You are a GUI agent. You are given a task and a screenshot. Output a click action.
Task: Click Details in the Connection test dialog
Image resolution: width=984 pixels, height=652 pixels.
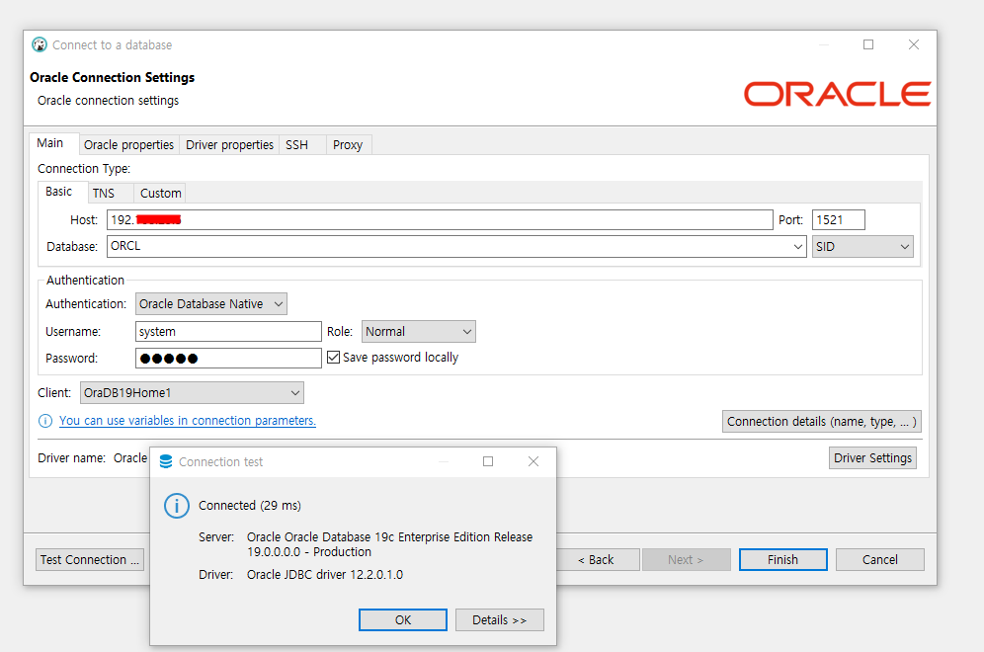tap(499, 619)
